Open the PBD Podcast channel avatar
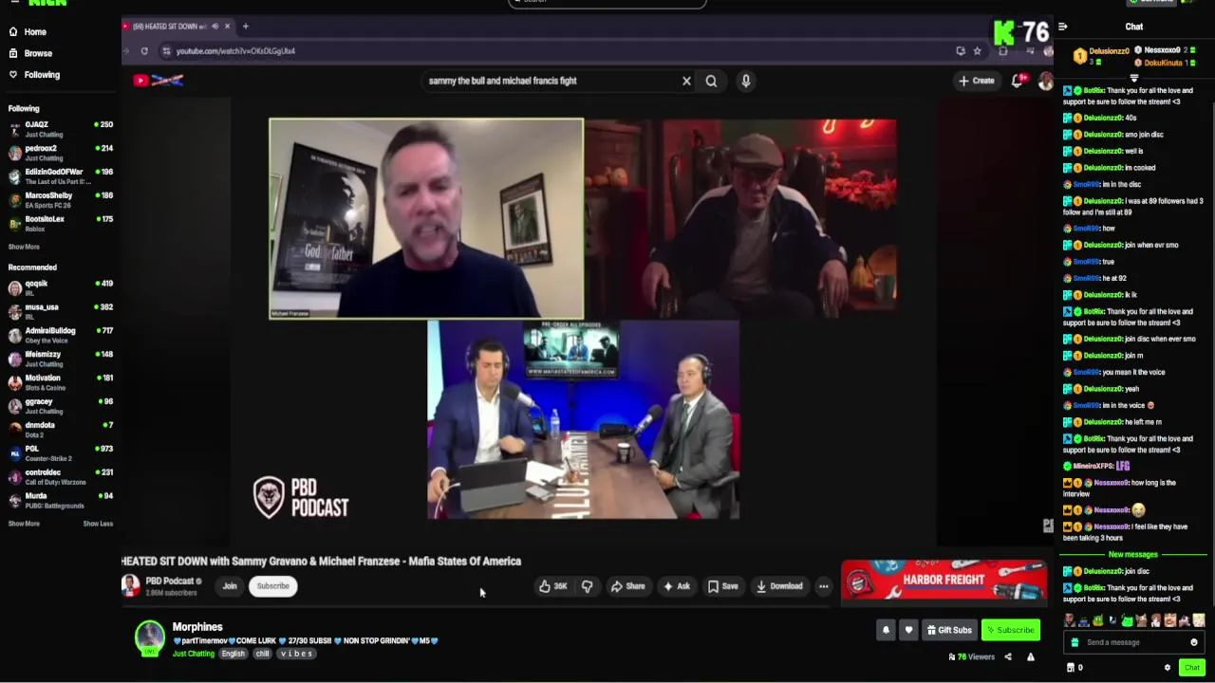This screenshot has height=683, width=1215. [x=130, y=585]
